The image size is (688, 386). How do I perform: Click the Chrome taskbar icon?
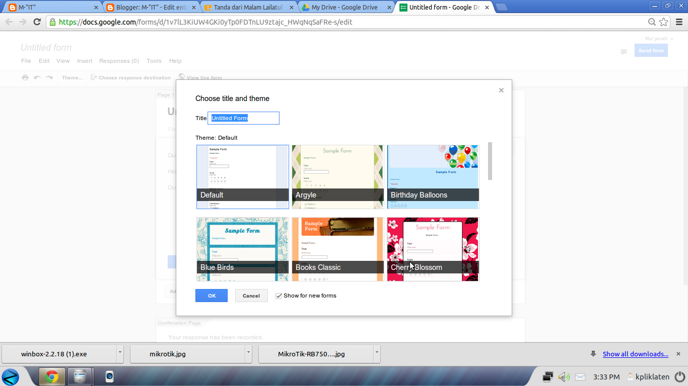(52, 376)
